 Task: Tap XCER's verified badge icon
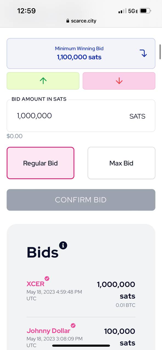pyautogui.click(x=47, y=278)
